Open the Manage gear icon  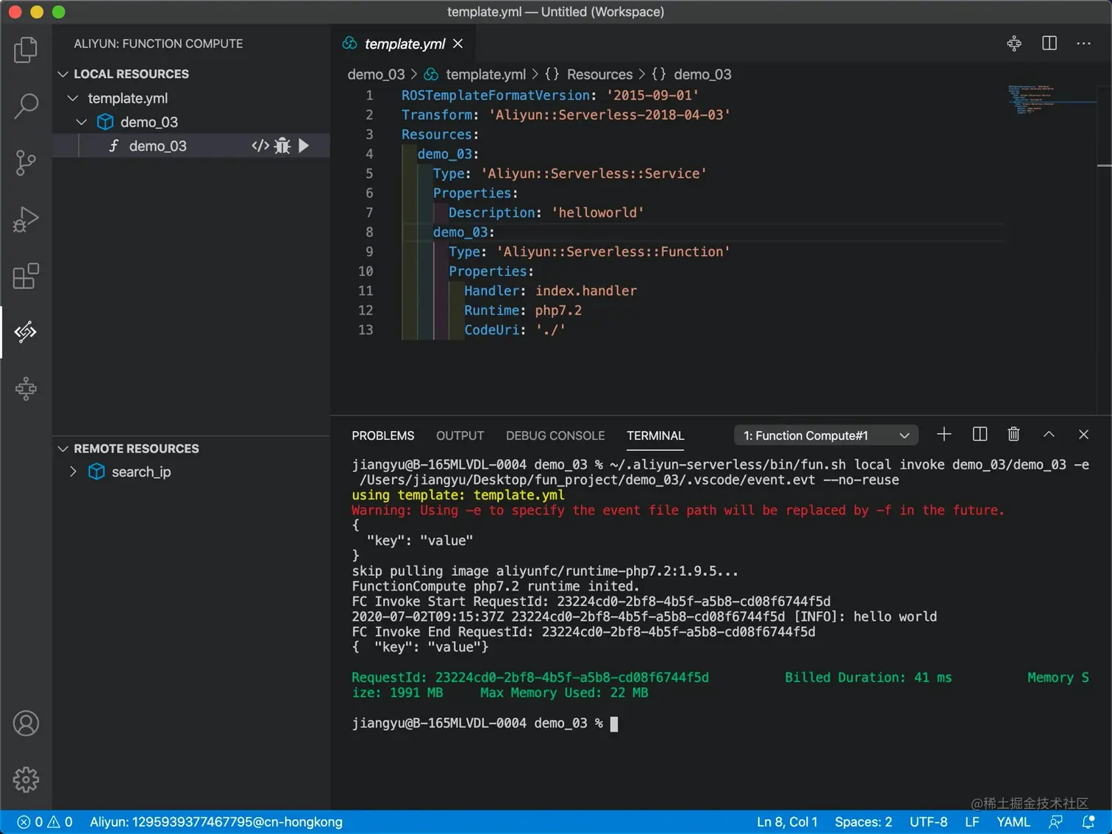tap(26, 780)
